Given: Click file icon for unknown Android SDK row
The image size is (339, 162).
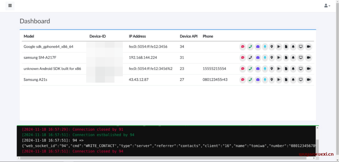Looking at the screenshot, I should tap(286, 69).
